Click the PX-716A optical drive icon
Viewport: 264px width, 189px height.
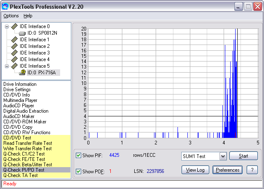pos(22,72)
